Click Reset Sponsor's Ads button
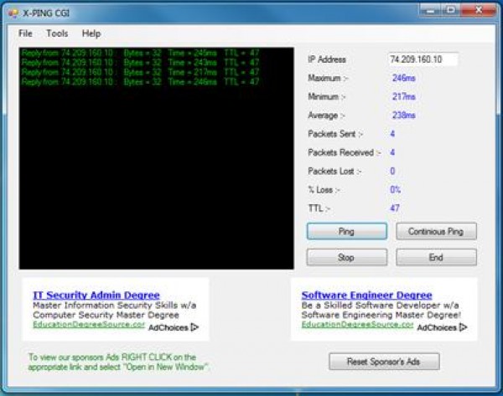 tap(384, 362)
